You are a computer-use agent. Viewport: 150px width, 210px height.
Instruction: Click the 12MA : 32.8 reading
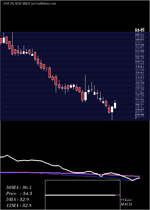pyautogui.click(x=19, y=205)
